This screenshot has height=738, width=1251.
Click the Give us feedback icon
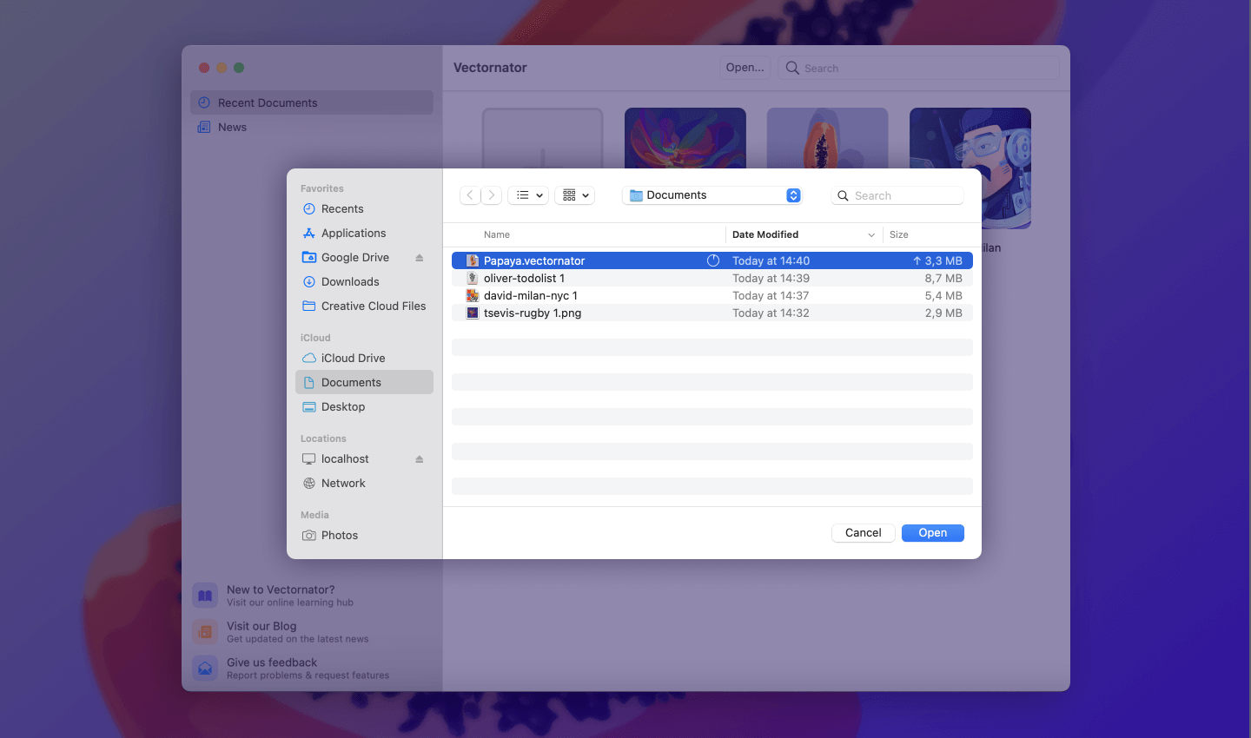(205, 669)
